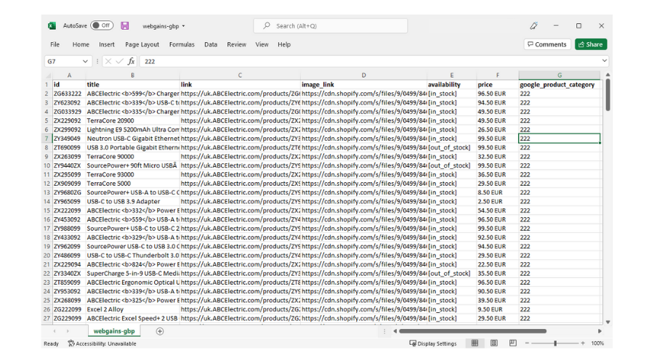Click the Ready status indicator

[x=52, y=344]
